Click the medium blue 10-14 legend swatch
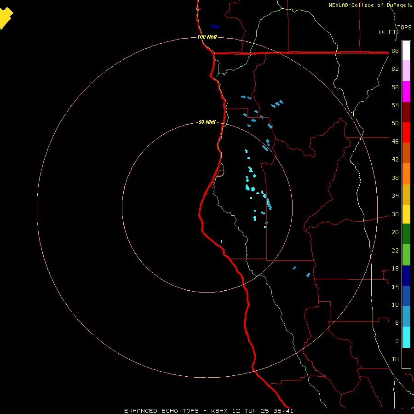This screenshot has width=414, height=414. click(x=406, y=296)
